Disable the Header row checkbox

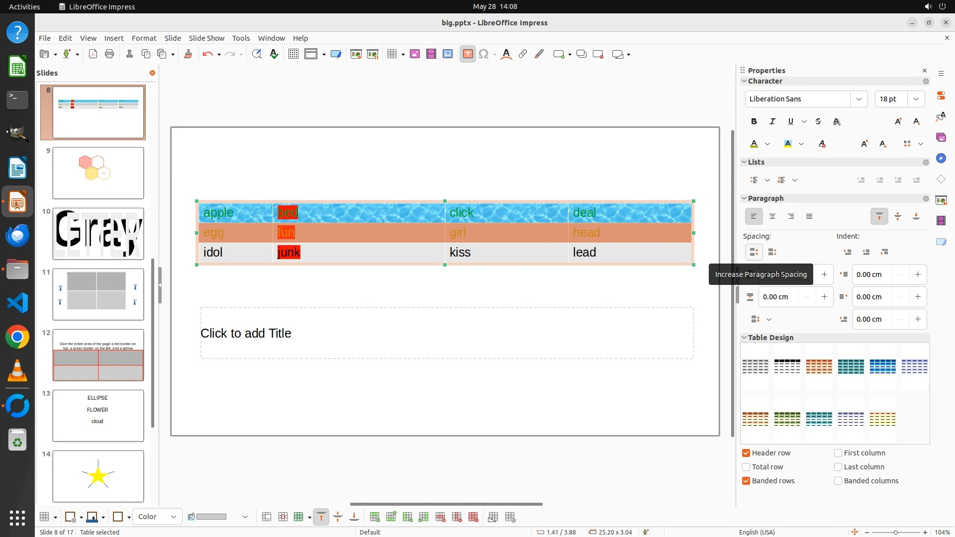click(746, 453)
